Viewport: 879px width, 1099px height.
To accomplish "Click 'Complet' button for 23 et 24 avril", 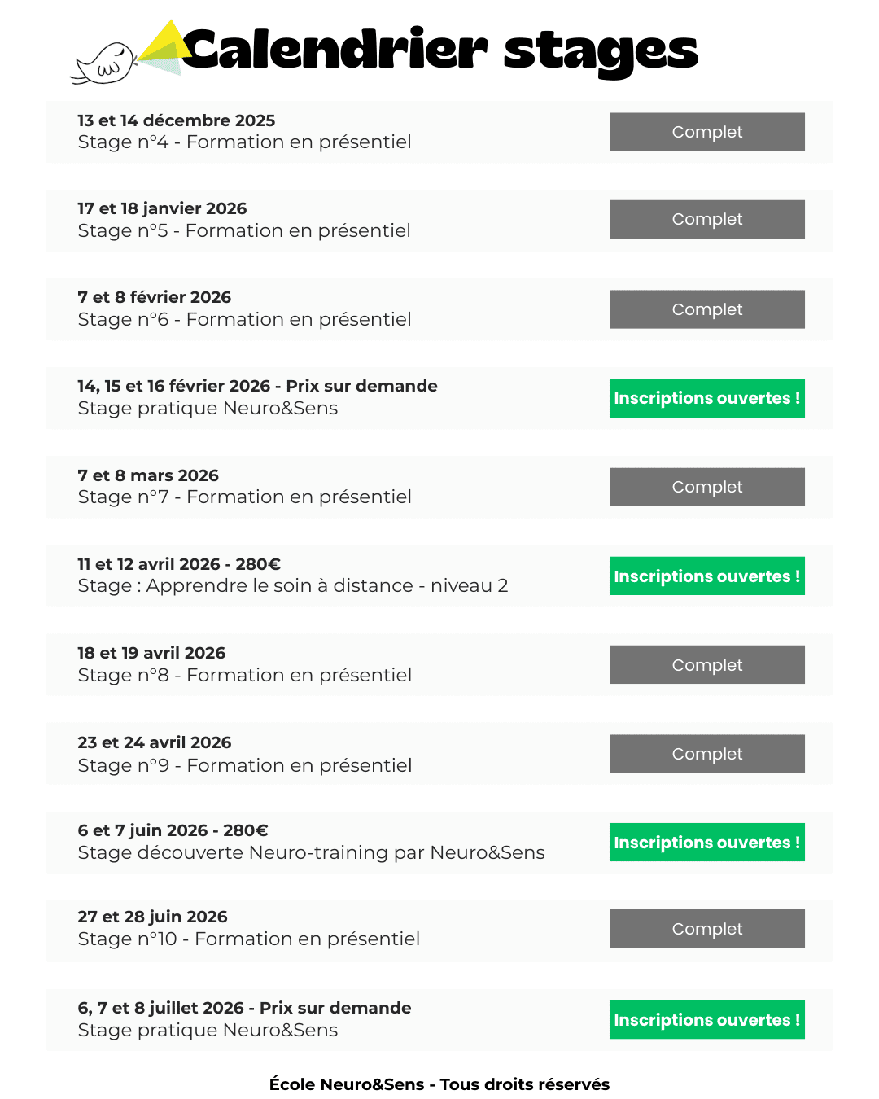I will point(706,754).
